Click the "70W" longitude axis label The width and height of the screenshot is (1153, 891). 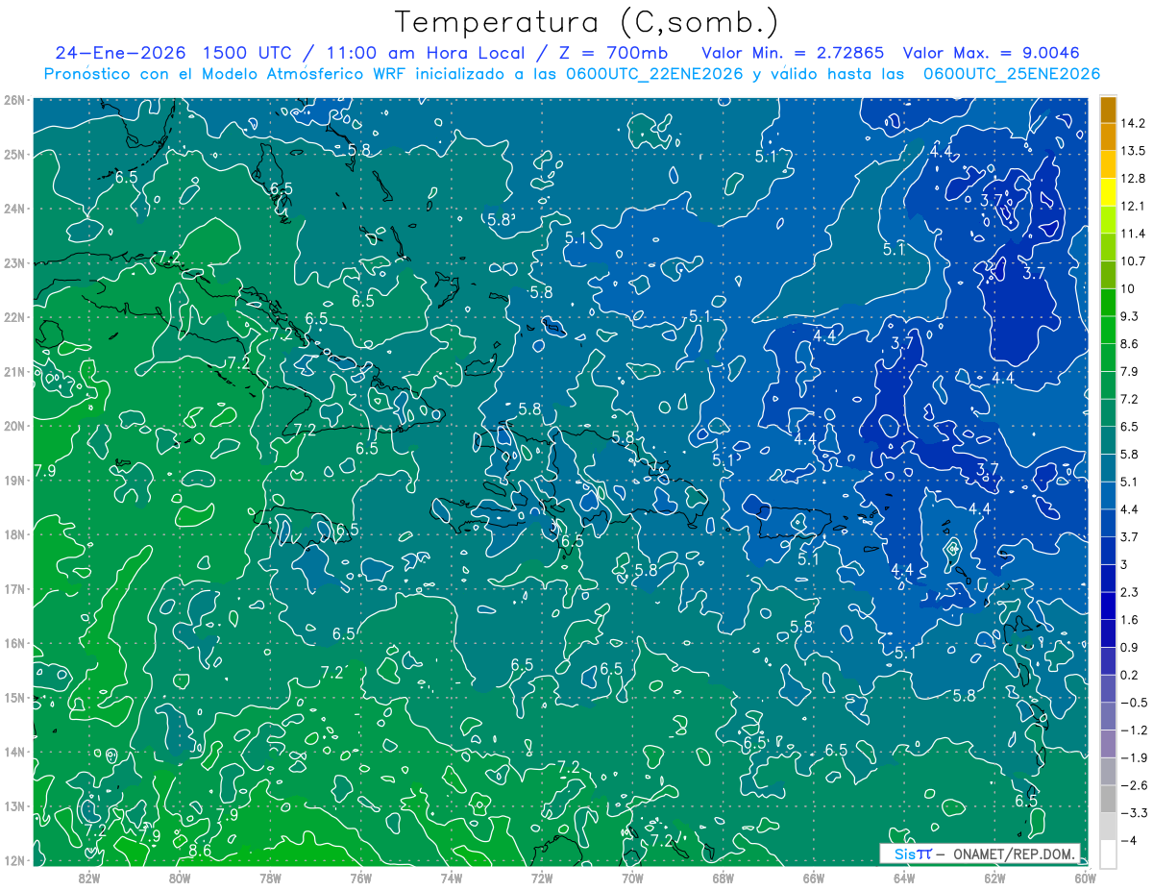pos(632,877)
